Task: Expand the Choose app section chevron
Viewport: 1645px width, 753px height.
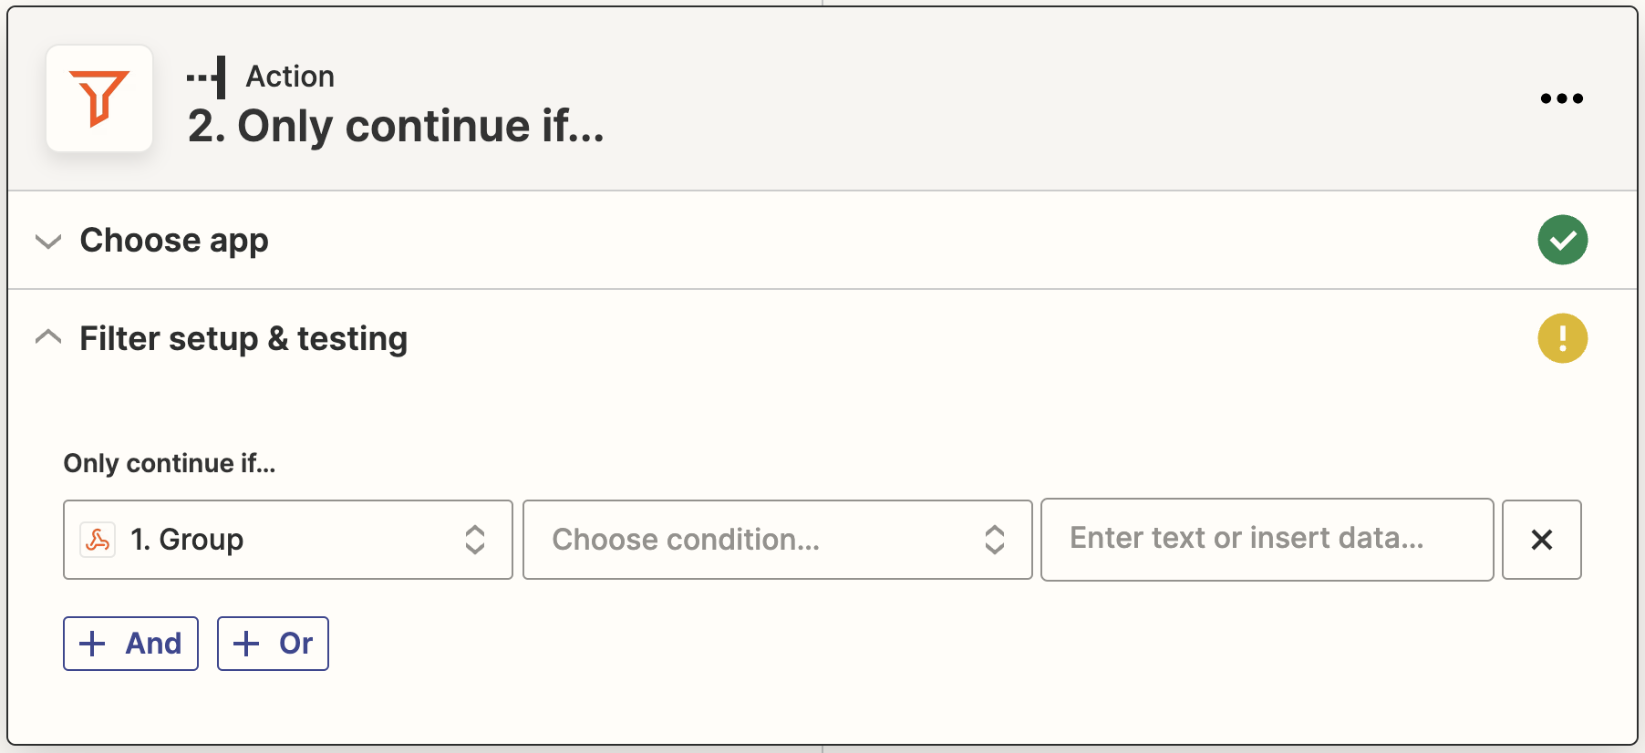Action: click(47, 241)
